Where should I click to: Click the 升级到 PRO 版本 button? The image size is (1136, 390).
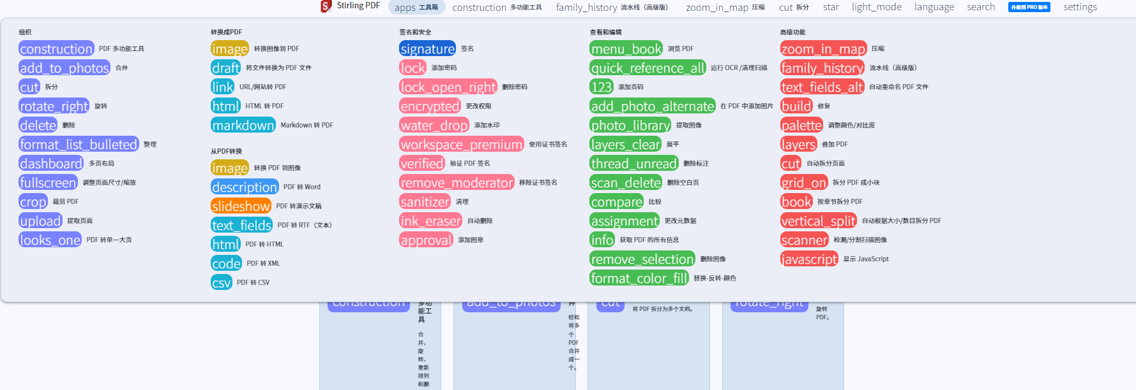pyautogui.click(x=1029, y=7)
